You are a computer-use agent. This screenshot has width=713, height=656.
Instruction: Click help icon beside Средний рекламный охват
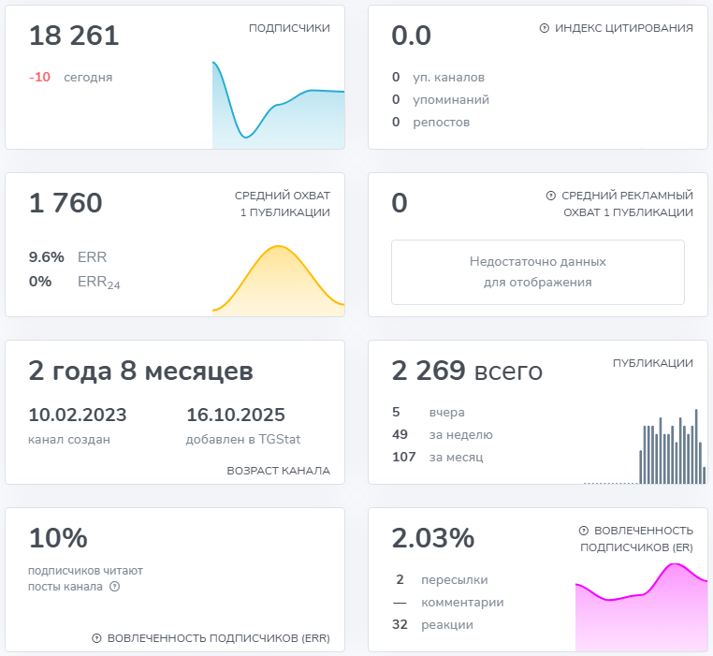point(550,196)
